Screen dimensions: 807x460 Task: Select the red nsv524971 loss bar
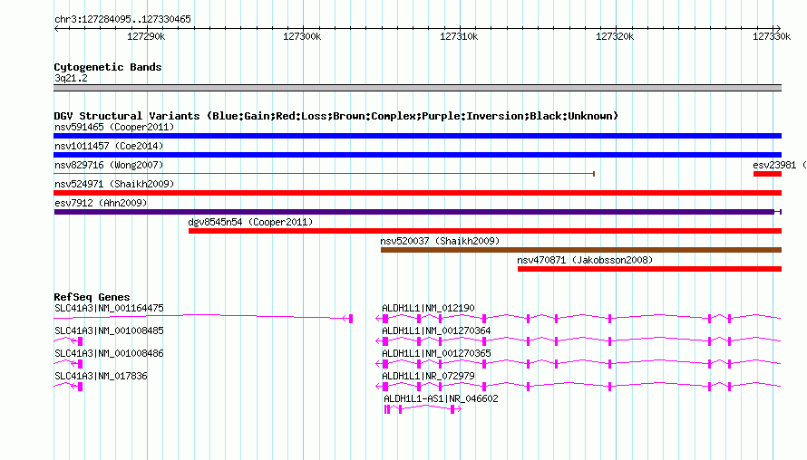tap(417, 193)
